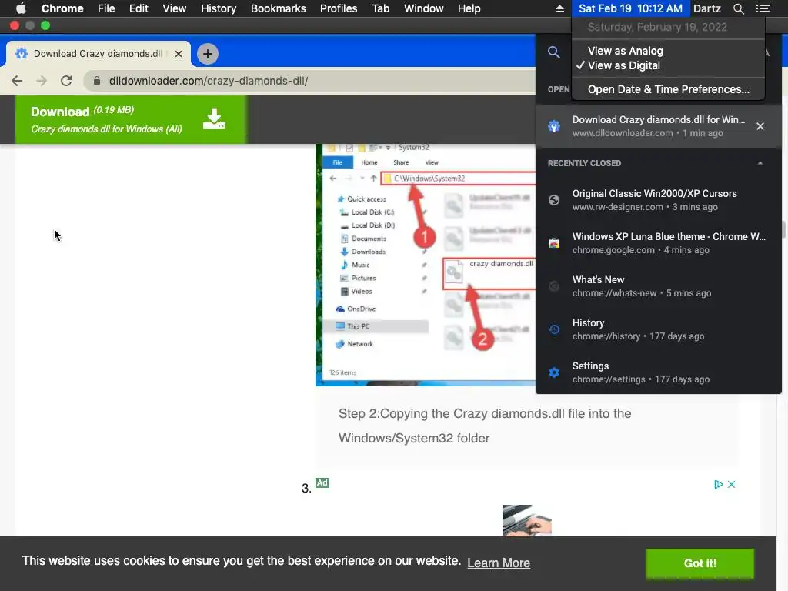
Task: Open Spotlight search in menu bar
Action: point(738,8)
